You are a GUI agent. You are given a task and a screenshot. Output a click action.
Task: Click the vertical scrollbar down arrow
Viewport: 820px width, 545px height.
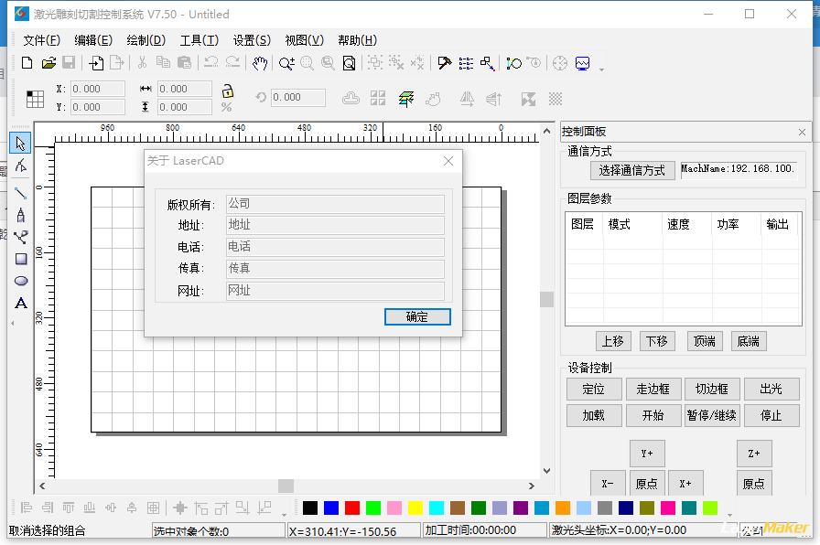click(x=546, y=470)
